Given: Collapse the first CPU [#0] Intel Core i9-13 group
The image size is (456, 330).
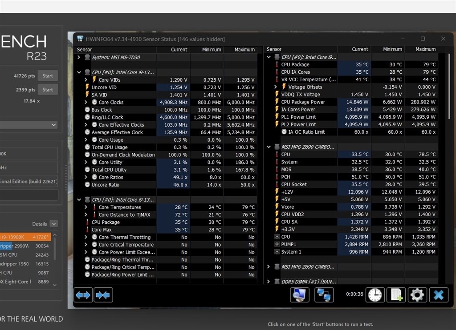Looking at the screenshot, I should pos(79,72).
